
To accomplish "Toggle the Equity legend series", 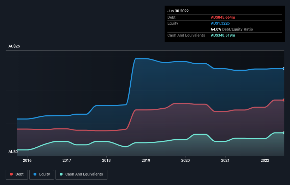I will (42, 174).
